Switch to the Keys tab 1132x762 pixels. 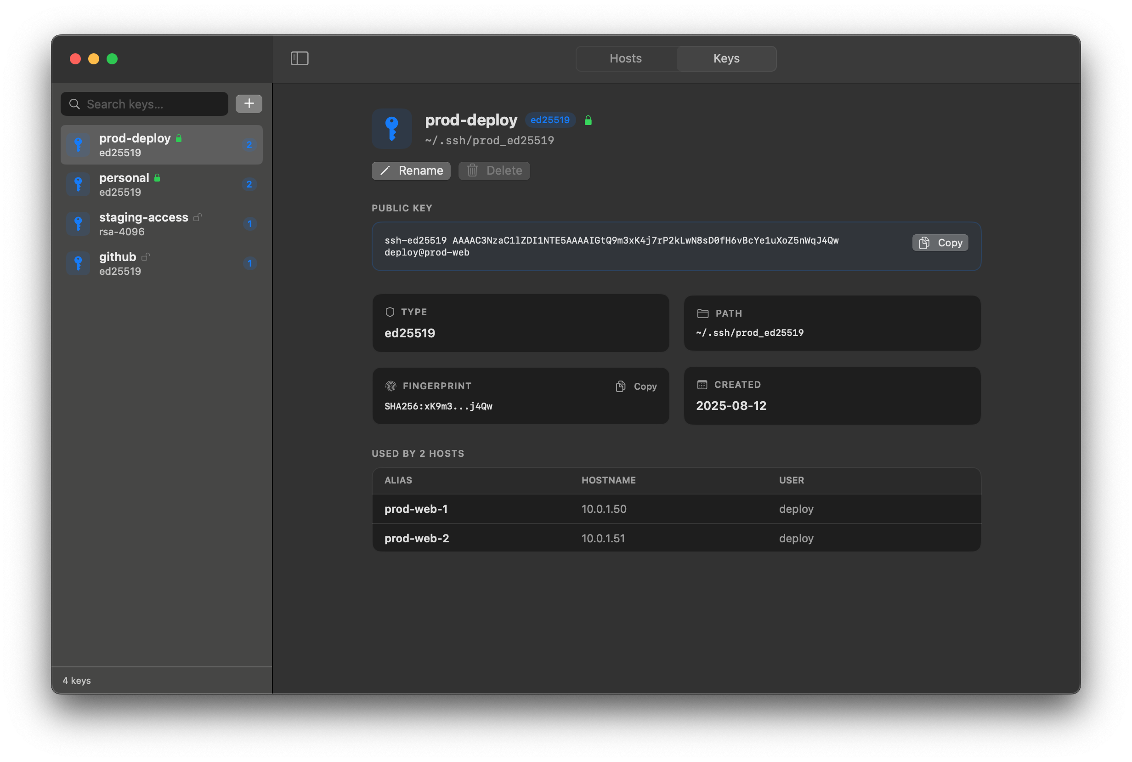click(726, 58)
